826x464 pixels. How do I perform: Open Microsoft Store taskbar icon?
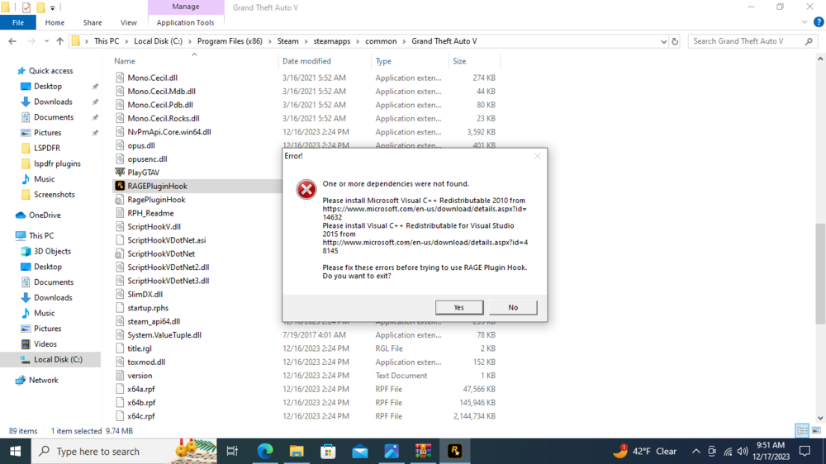(x=328, y=452)
